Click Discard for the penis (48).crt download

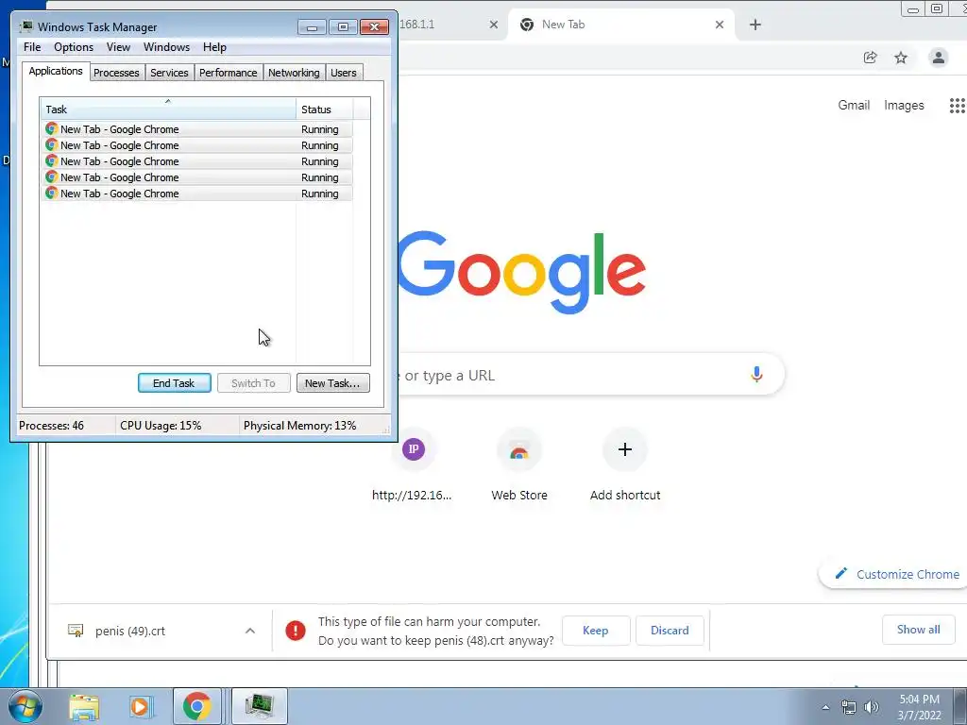click(670, 630)
